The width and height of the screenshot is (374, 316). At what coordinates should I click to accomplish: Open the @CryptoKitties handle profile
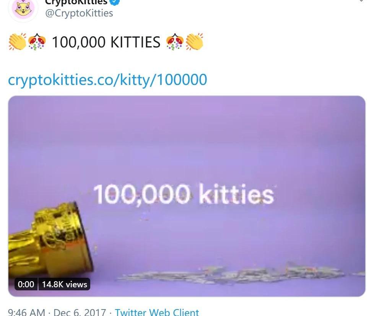click(79, 13)
